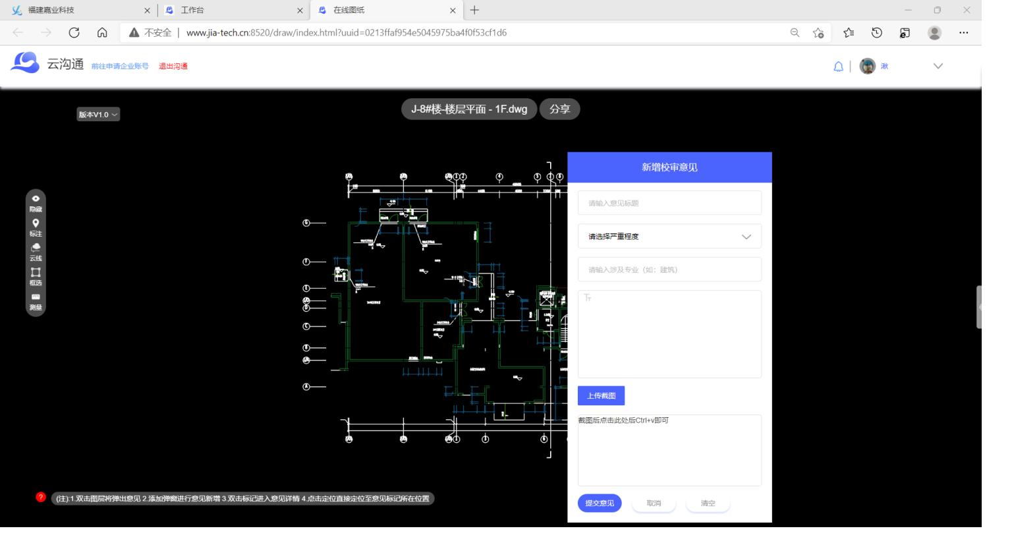Click the 云沟通 logo icon
1012x543 pixels.
coord(25,63)
